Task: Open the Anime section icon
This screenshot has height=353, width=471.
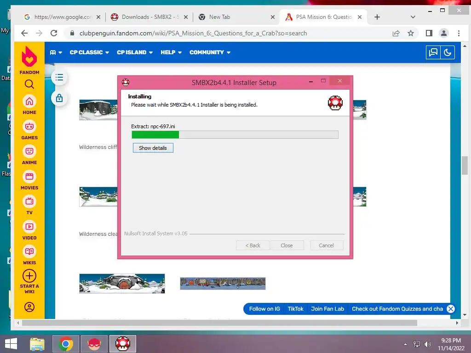Action: 29,151
